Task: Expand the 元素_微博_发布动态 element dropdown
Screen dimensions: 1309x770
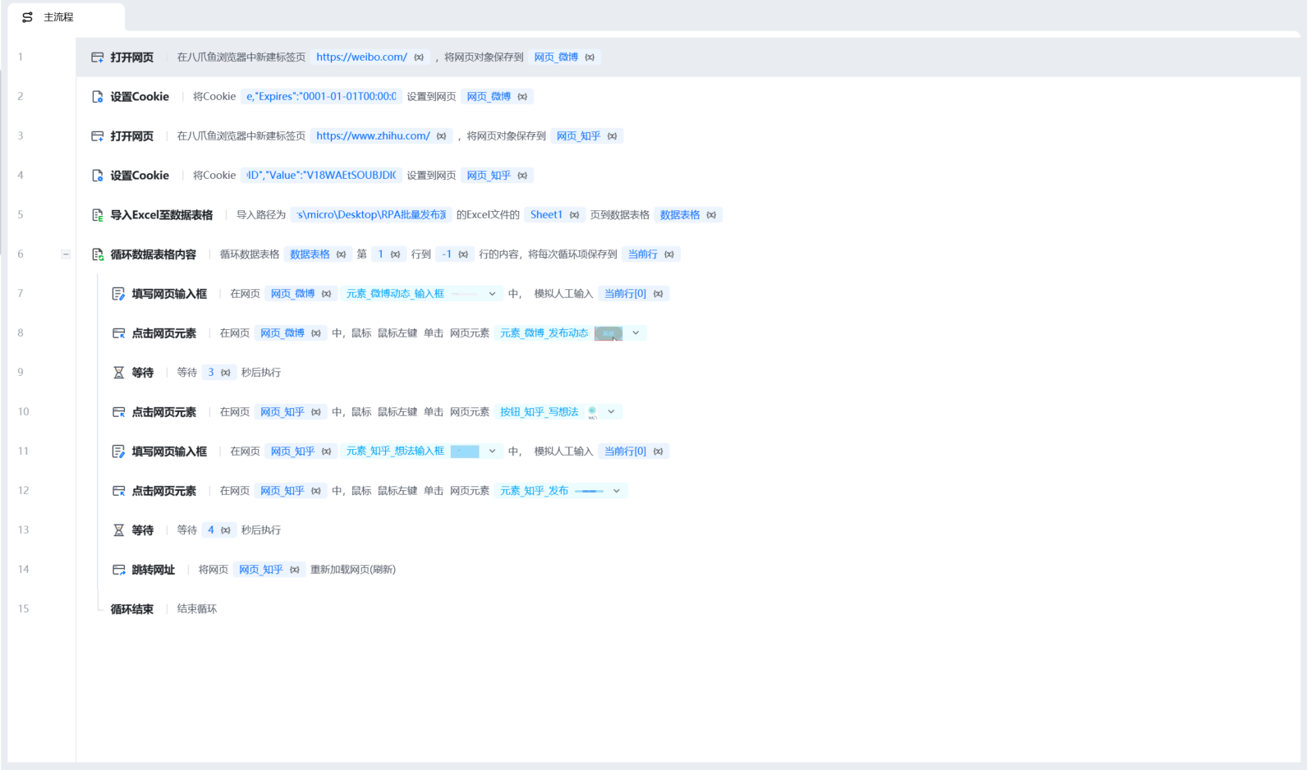Action: click(636, 333)
